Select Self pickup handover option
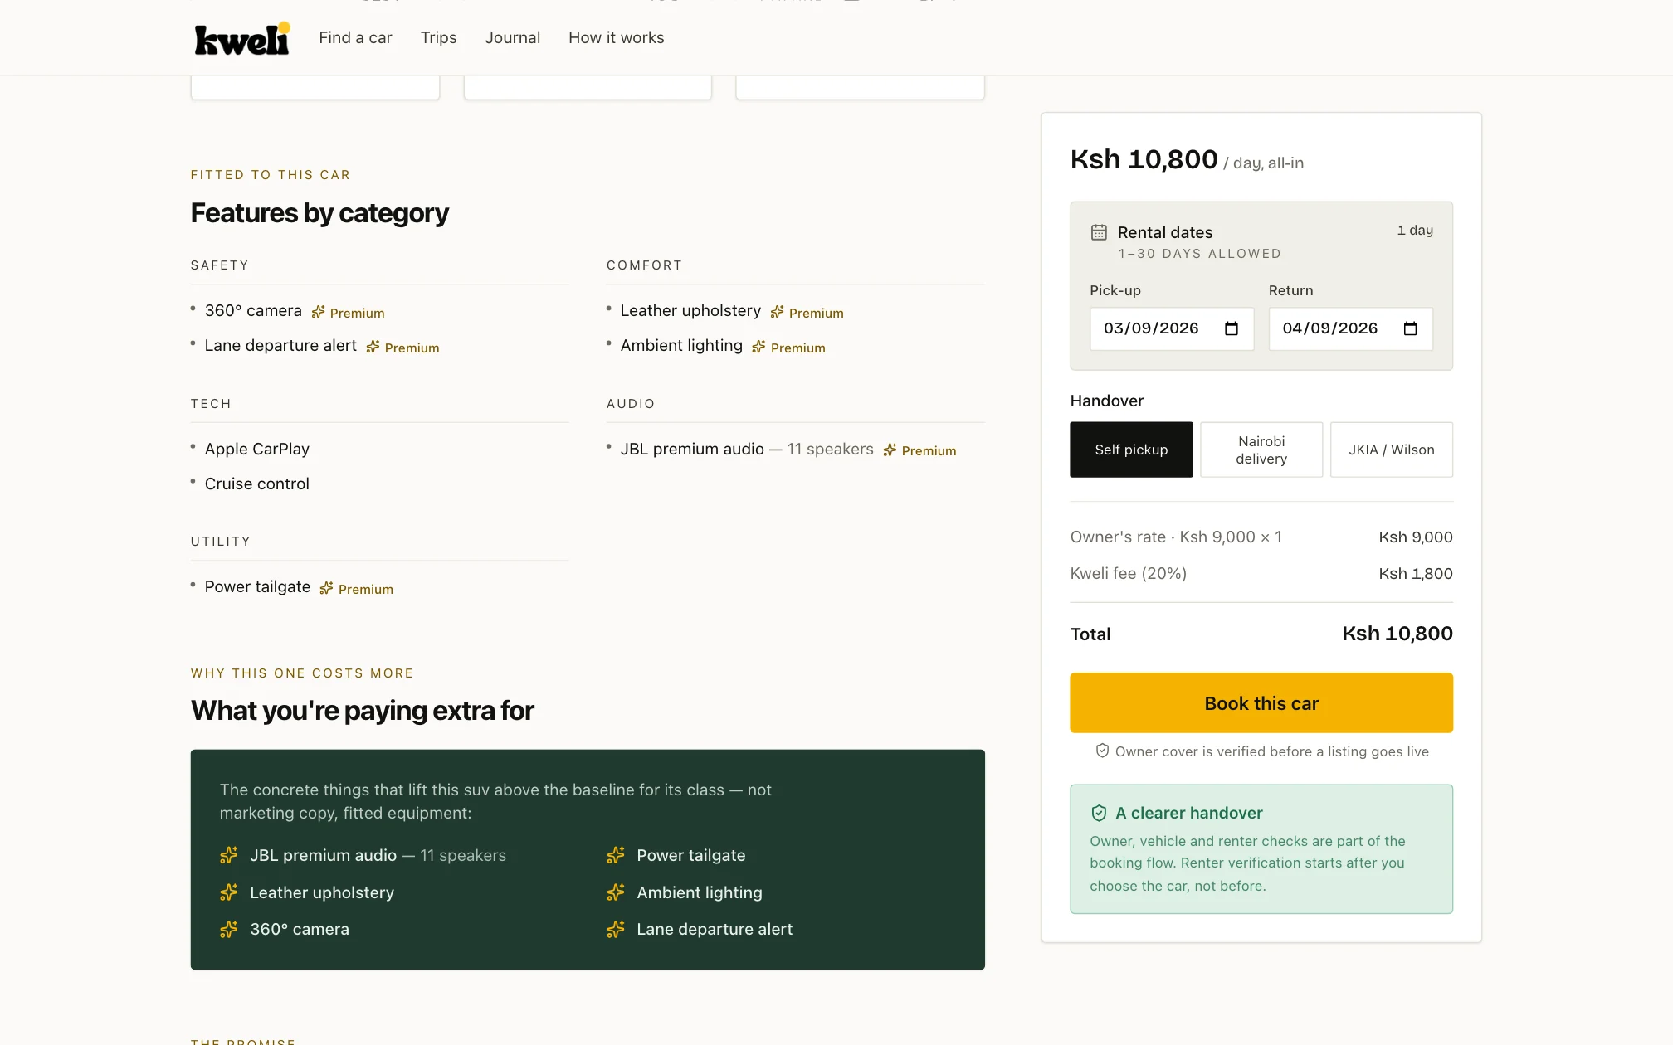1673x1045 pixels. pos(1131,450)
